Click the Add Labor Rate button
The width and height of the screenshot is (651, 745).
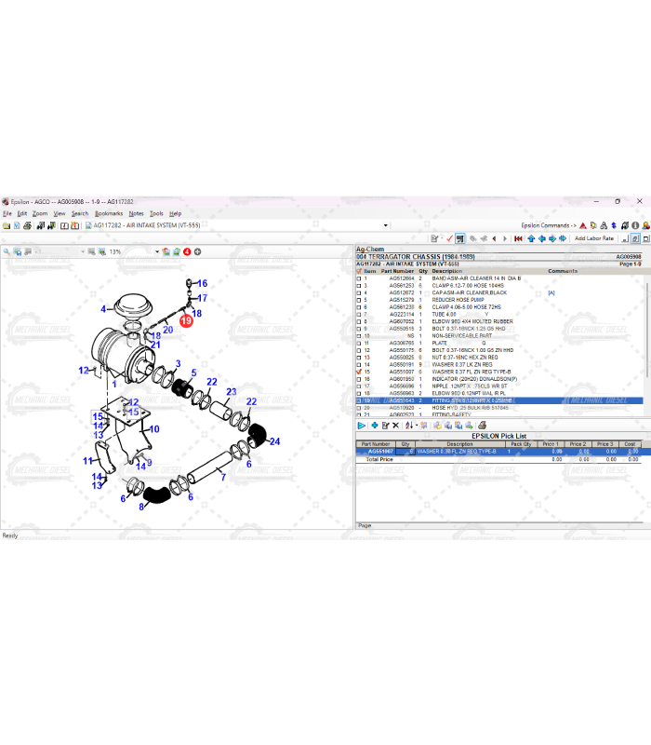pyautogui.click(x=593, y=238)
